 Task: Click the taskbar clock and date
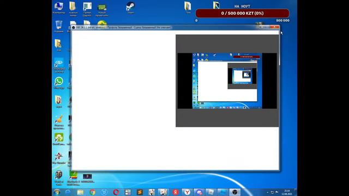click(287, 192)
